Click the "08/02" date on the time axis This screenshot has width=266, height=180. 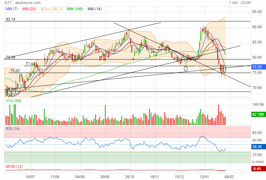[x=229, y=177]
